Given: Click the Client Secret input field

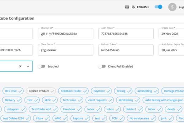Looking at the screenshot, I should tap(66, 50).
